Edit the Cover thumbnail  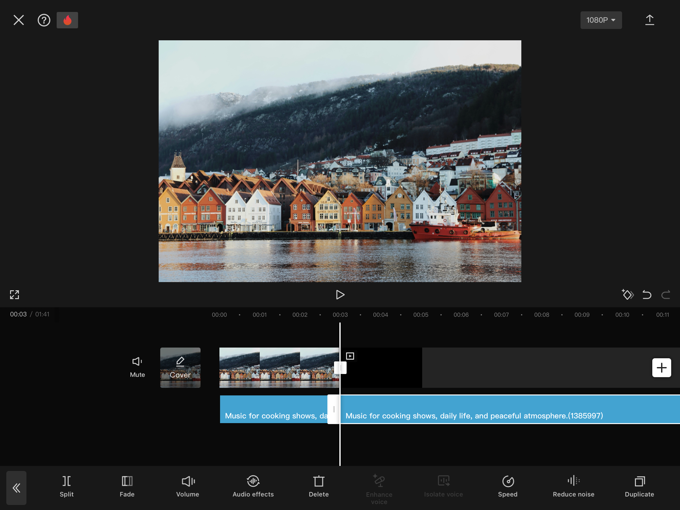pos(180,367)
